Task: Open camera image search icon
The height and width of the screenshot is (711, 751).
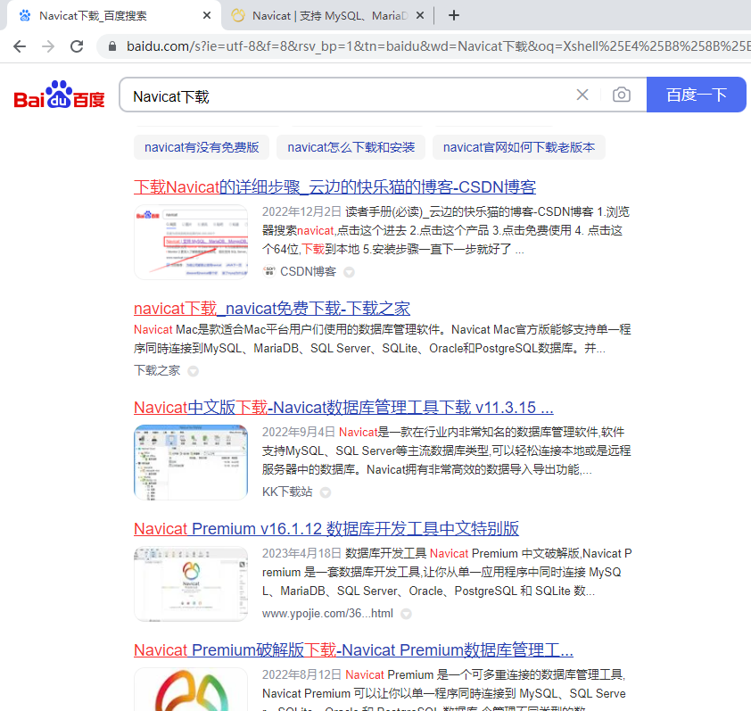Action: point(621,95)
